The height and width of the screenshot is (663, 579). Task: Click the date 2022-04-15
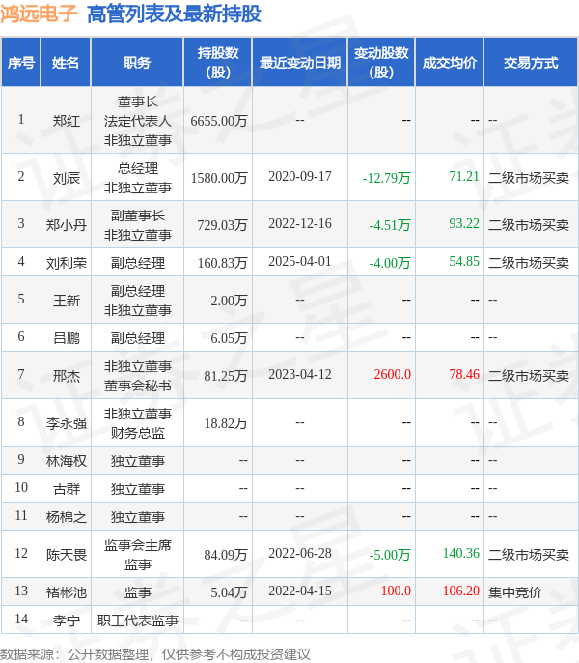tap(300, 591)
